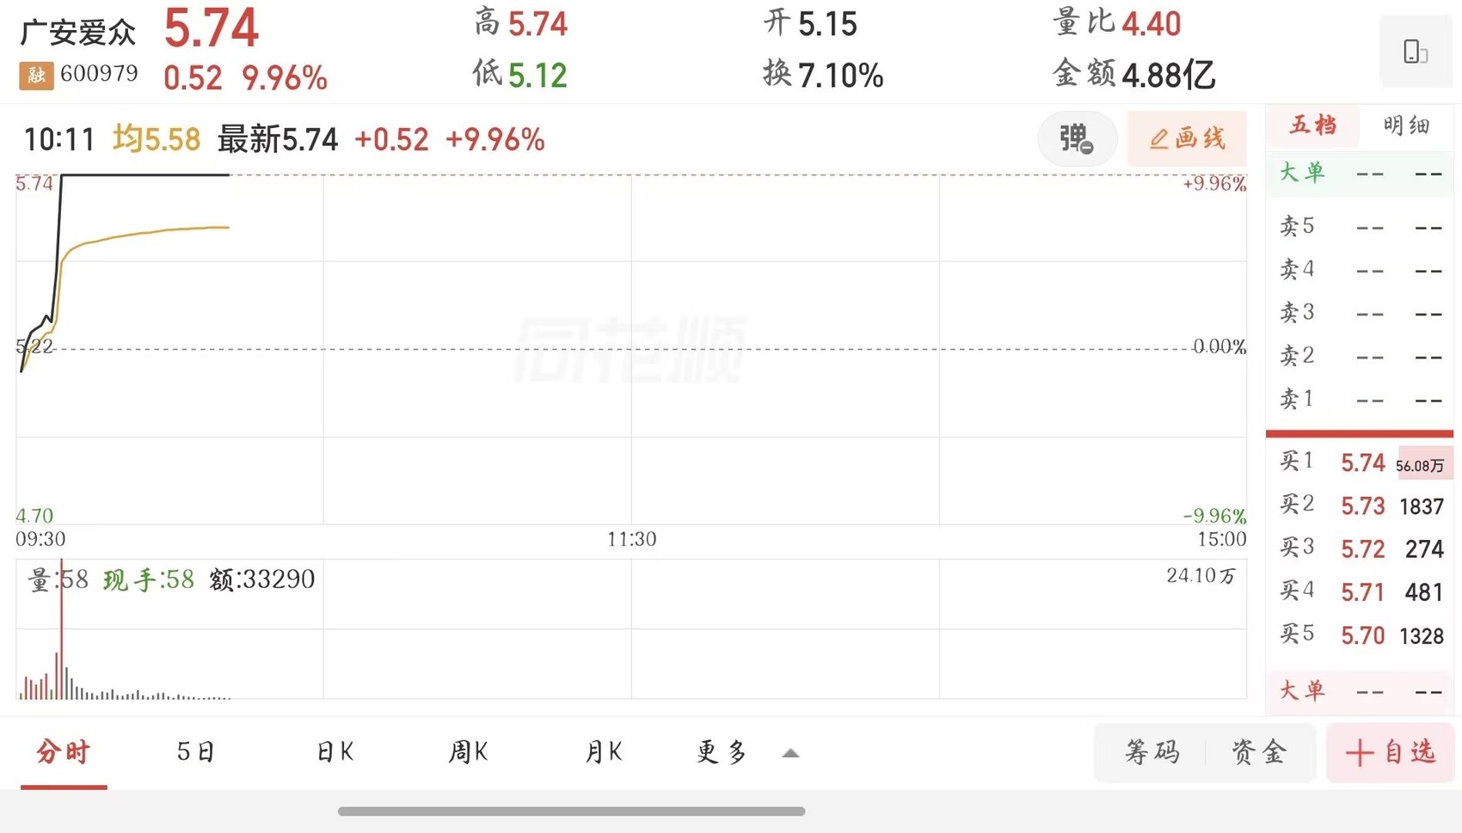Viewport: 1462px width, 833px height.
Task: Switch to the 明细 details tab
Action: (1407, 126)
